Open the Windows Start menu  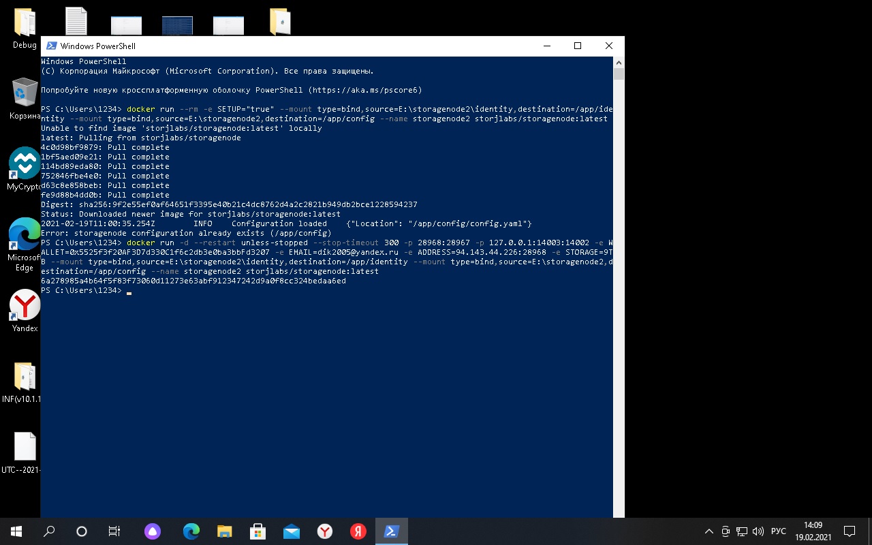click(x=16, y=531)
